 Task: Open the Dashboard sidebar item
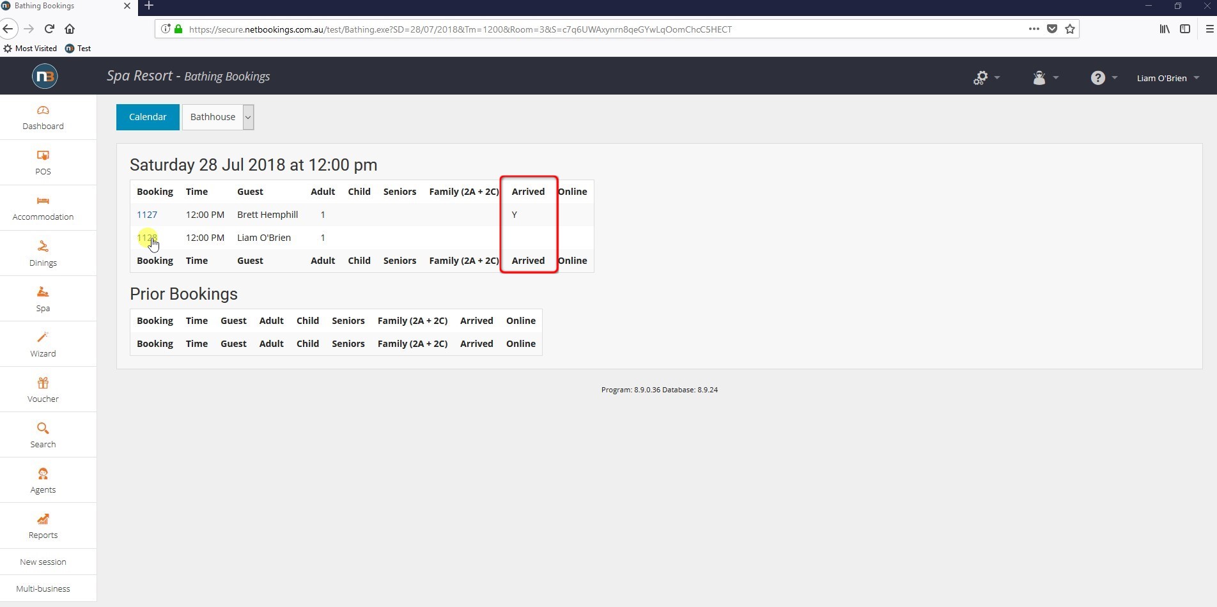click(43, 118)
